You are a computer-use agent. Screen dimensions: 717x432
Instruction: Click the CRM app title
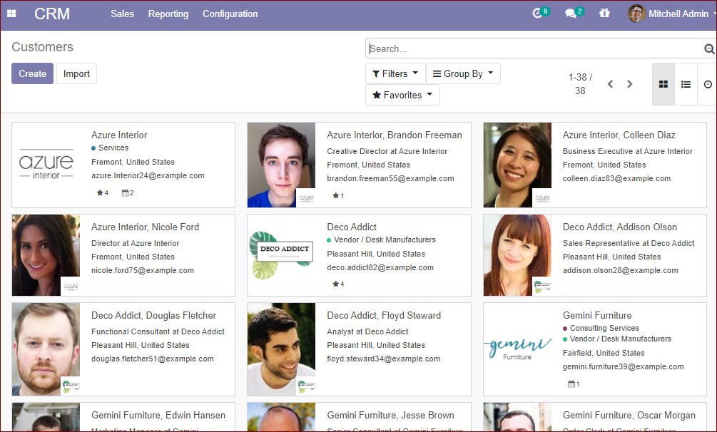pos(52,14)
